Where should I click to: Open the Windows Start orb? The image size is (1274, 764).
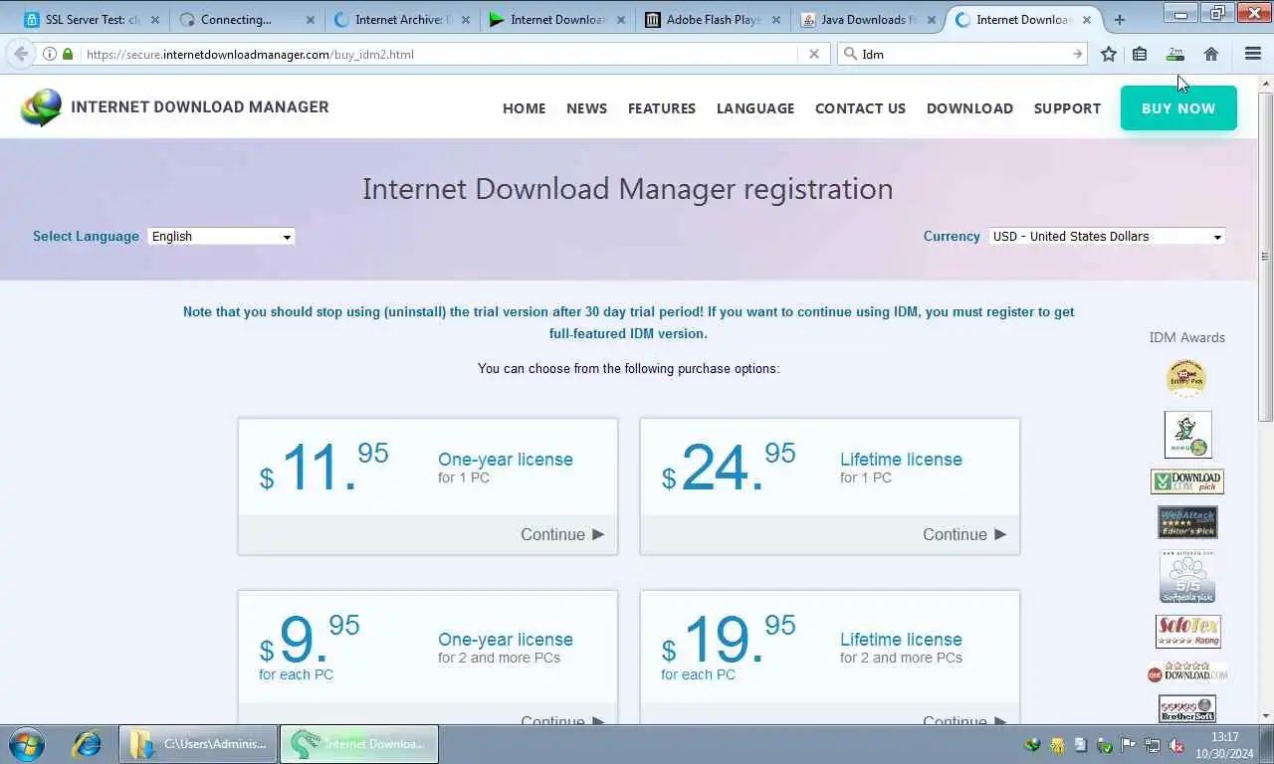[26, 744]
